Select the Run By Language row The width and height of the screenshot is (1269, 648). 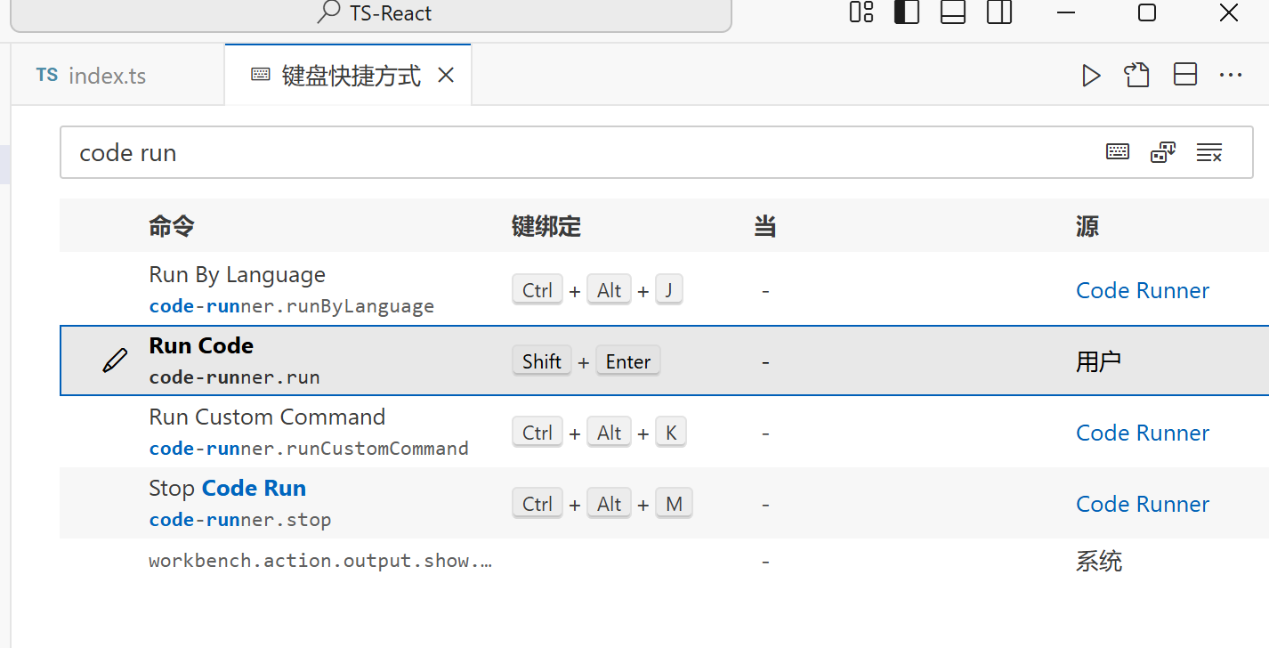[664, 289]
